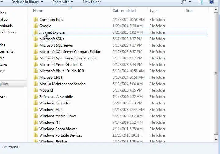The height and width of the screenshot is (154, 220).
Task: Select the Windows NT folder icon
Action: pyautogui.click(x=36, y=122)
